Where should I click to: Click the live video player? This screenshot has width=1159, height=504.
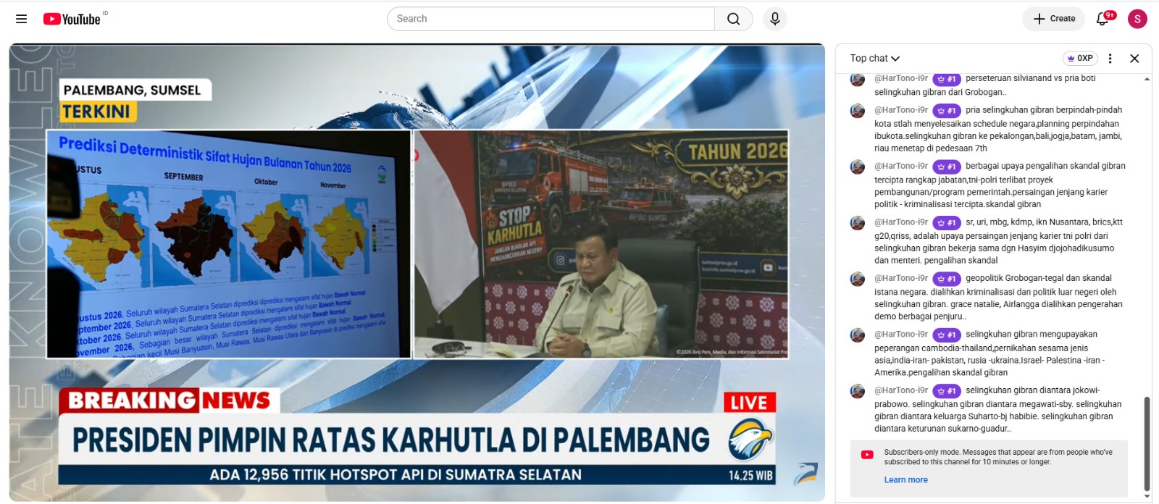pos(417,273)
